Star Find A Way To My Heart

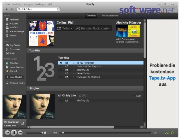tap(61, 77)
